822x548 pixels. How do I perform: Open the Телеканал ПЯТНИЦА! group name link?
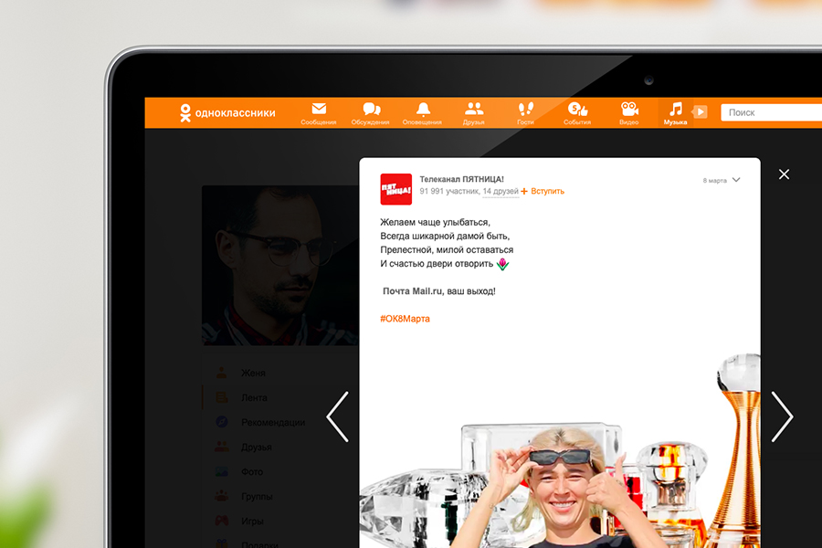(461, 179)
